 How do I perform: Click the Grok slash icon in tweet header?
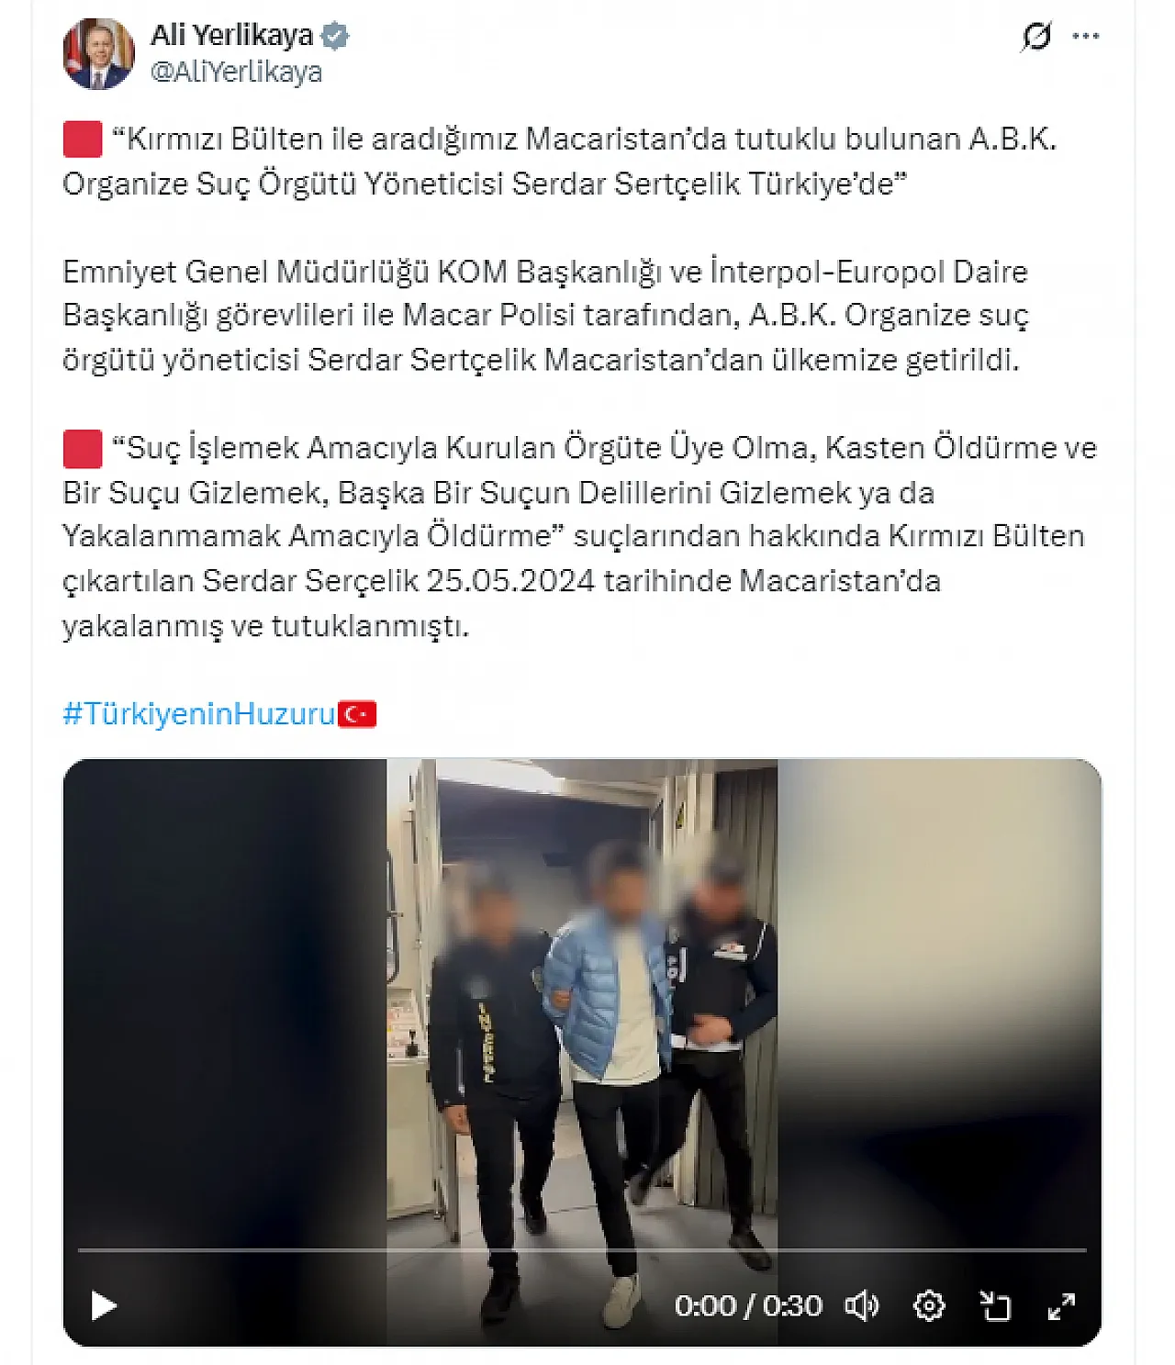[1036, 37]
